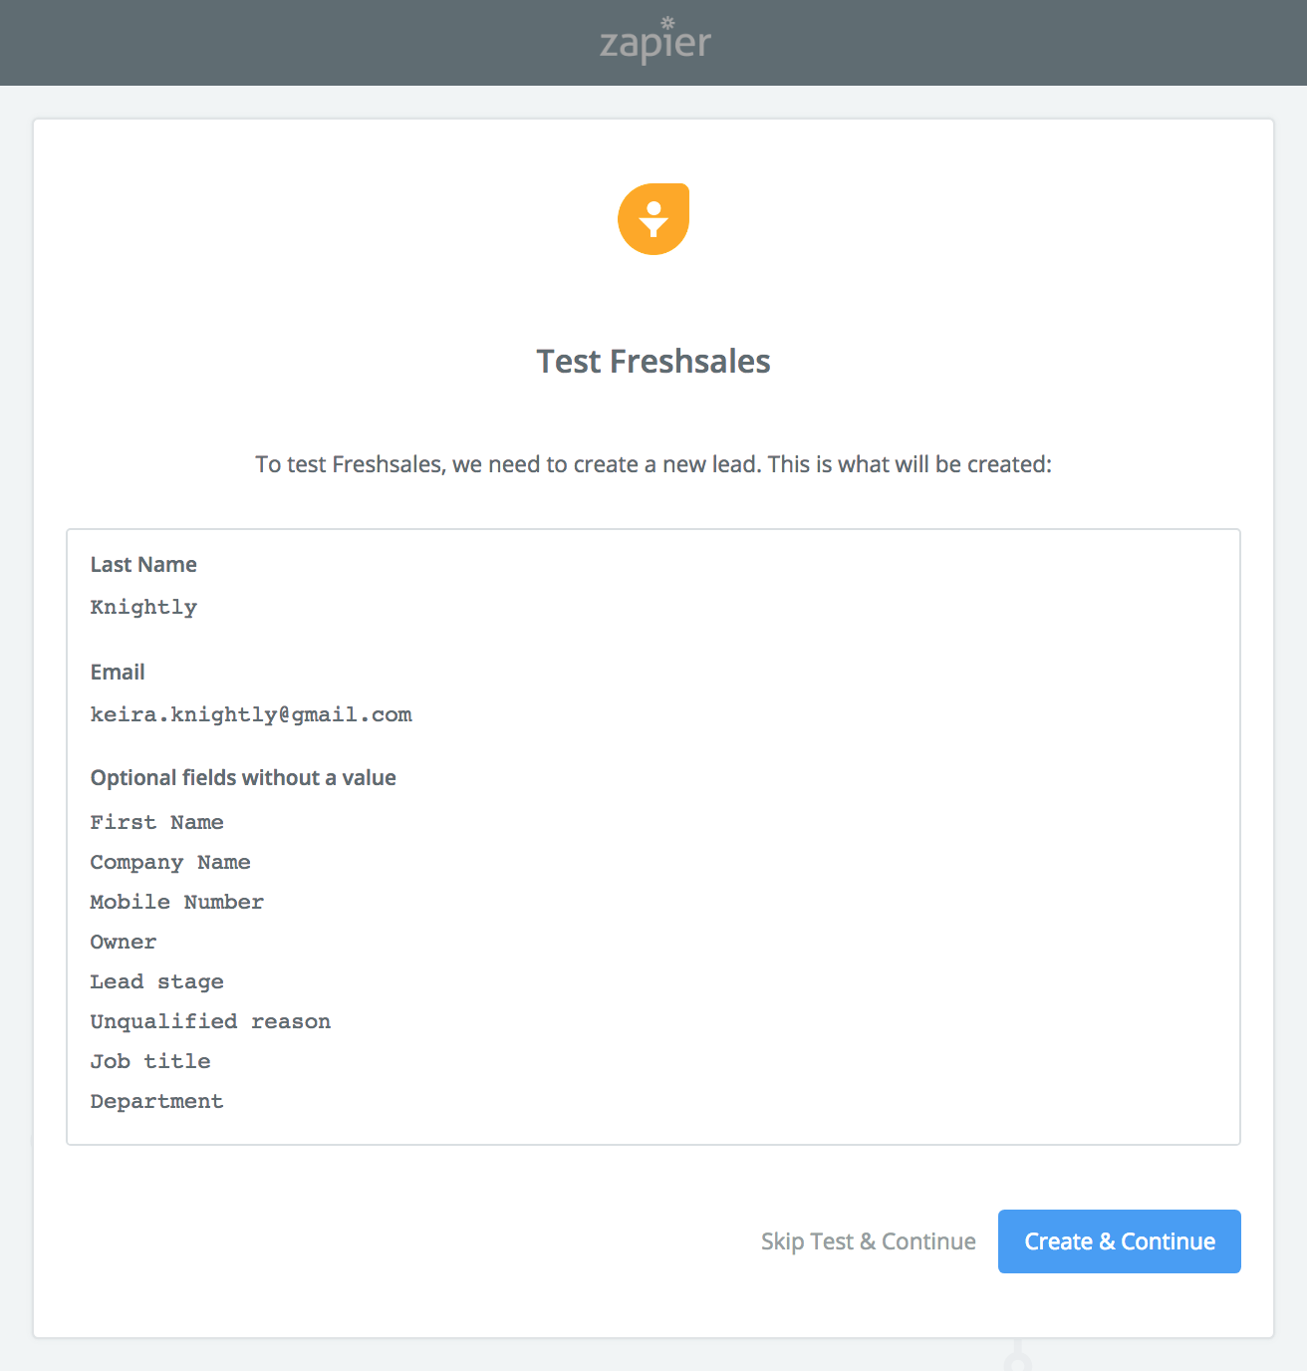Click the Mobile Number optional field
The height and width of the screenshot is (1371, 1307).
click(x=176, y=903)
